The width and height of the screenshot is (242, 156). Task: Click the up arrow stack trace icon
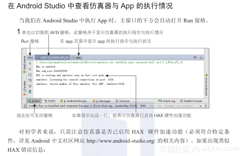30,64
